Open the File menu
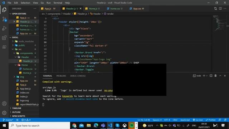Viewport: 229px width, 129px height. point(9,3)
